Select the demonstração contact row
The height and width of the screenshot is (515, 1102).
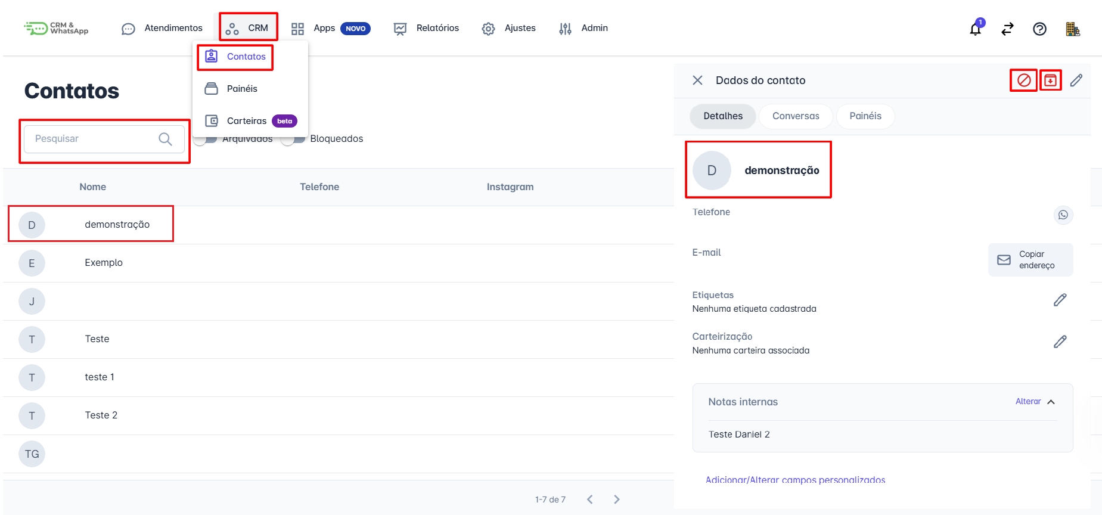(339, 225)
